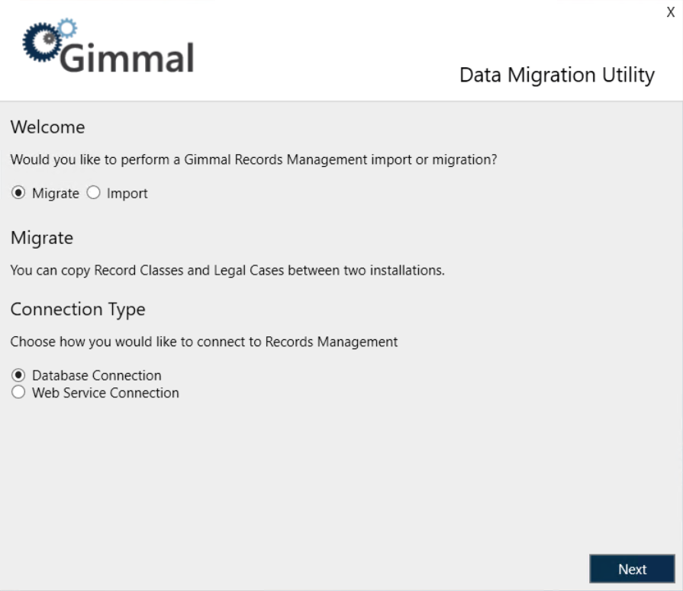Close the window with the X button
683x591 pixels.
pyautogui.click(x=671, y=12)
